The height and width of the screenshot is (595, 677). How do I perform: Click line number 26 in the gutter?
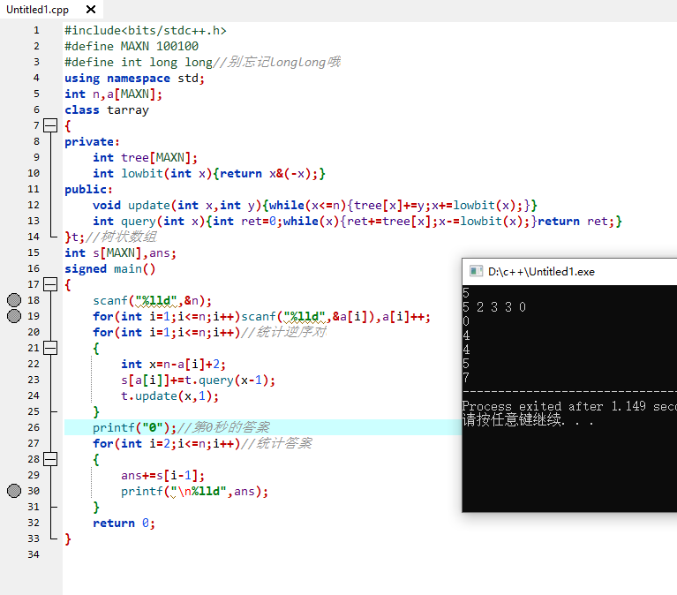point(34,427)
